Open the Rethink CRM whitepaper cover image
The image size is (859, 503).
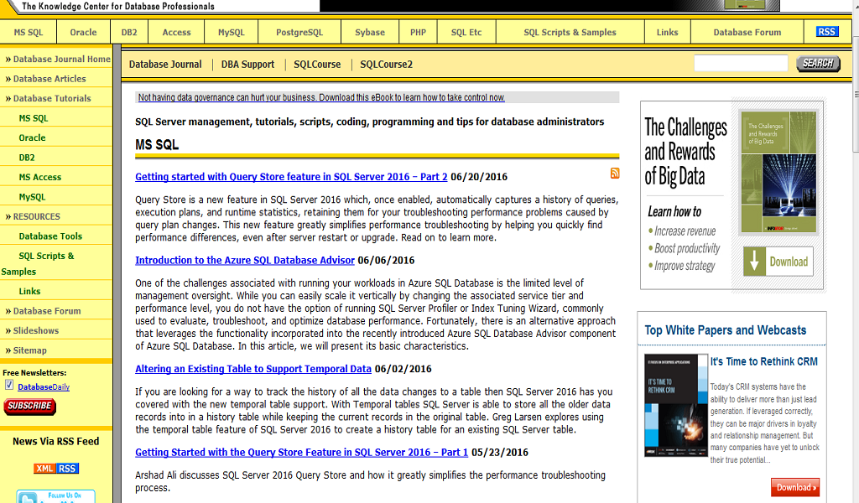click(x=675, y=406)
